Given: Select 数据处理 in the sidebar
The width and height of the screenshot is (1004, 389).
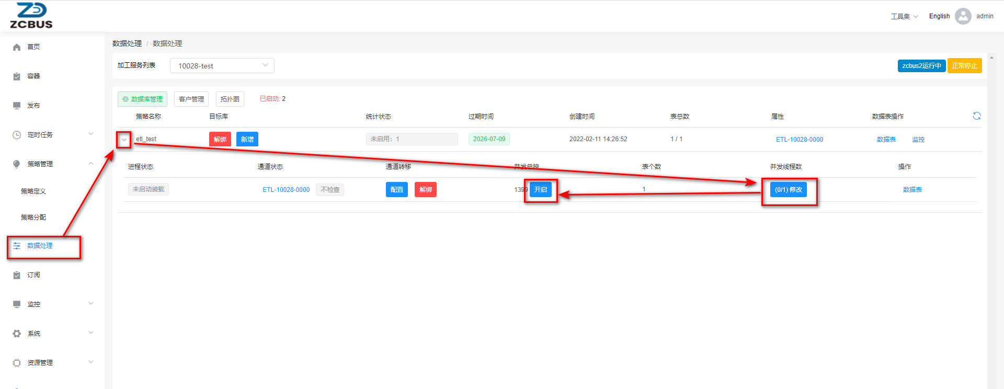Looking at the screenshot, I should (x=40, y=246).
